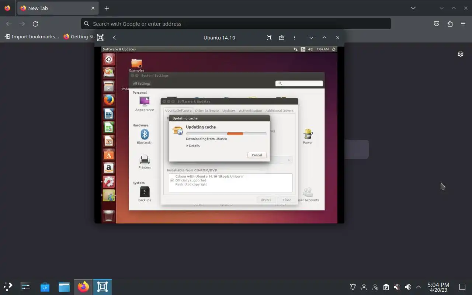Screen dimensions: 472x295
Task: Toggle Cdrom with Ubuntu 14.10 checkbox
Action: (x=172, y=180)
